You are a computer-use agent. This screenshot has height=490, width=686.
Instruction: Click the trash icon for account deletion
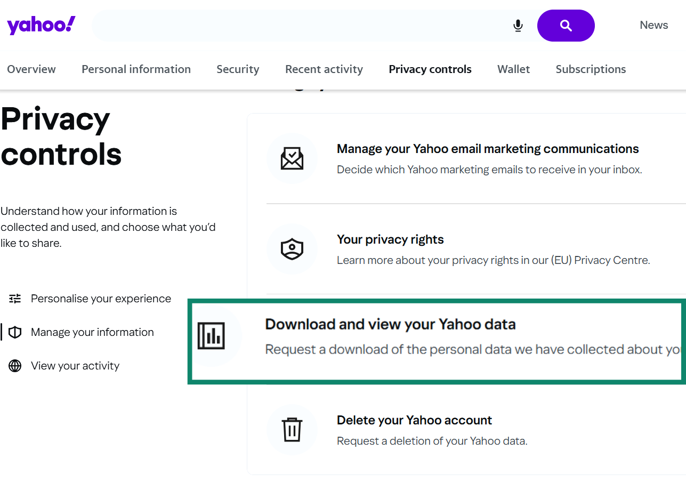292,430
